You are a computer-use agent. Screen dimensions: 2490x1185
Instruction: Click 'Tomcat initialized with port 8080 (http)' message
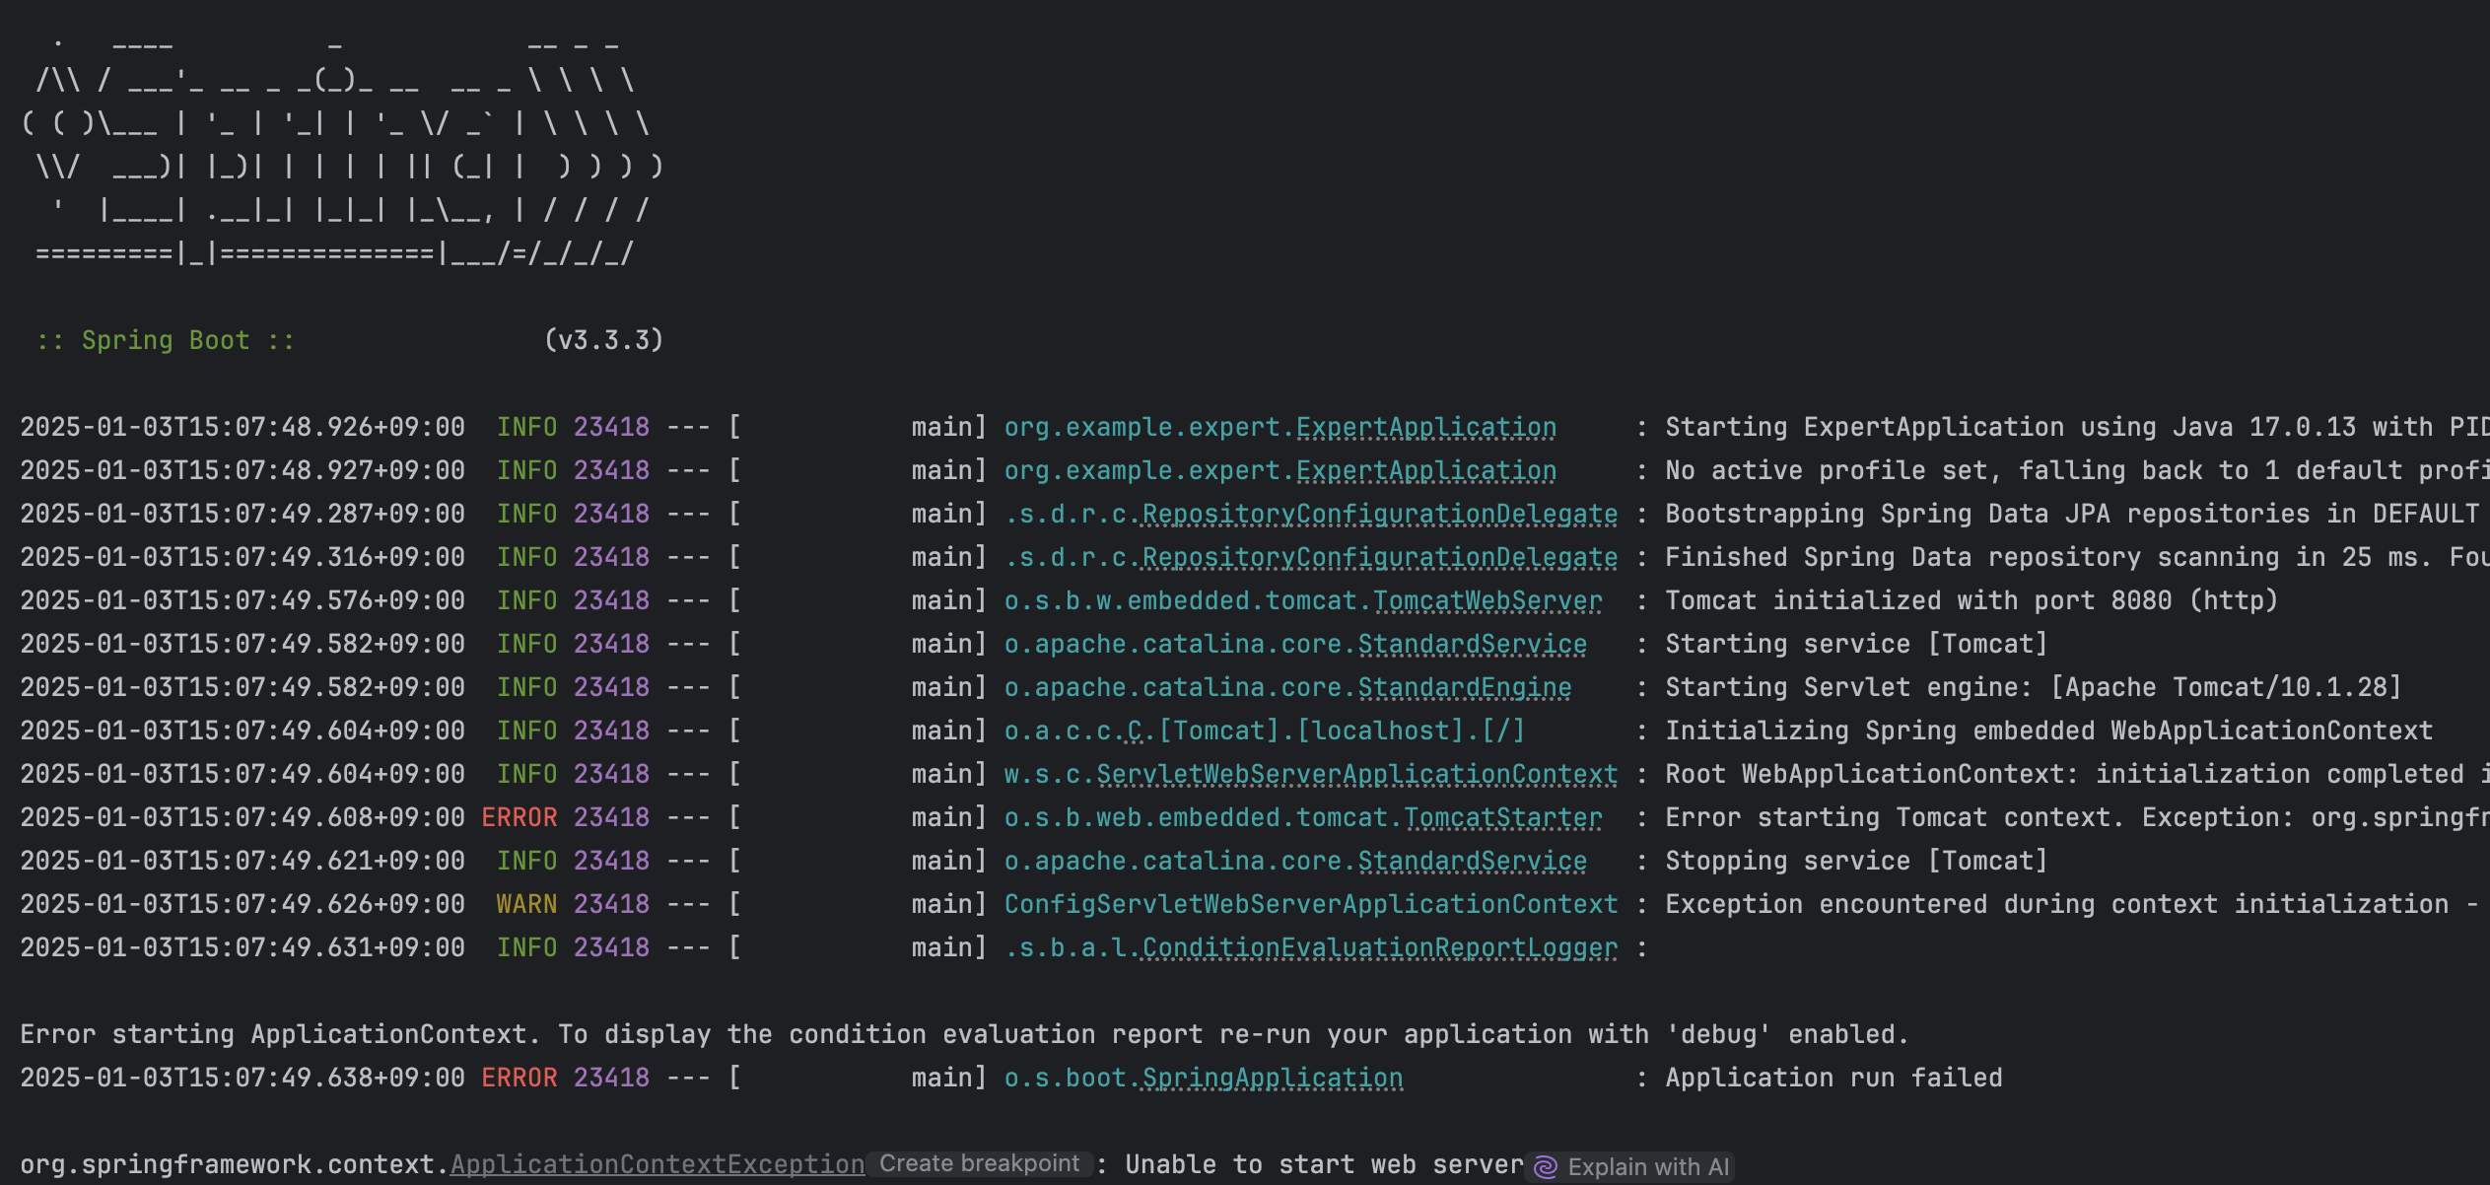(1971, 600)
